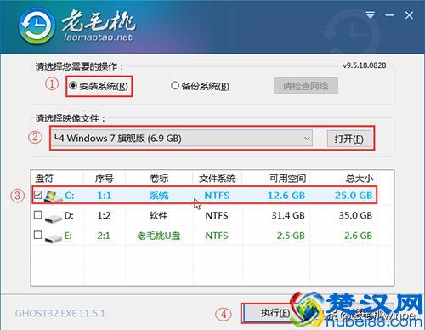Click the GHOST32.EXE 11.5.1 status text
This screenshot has height=330, width=425.
(x=60, y=314)
